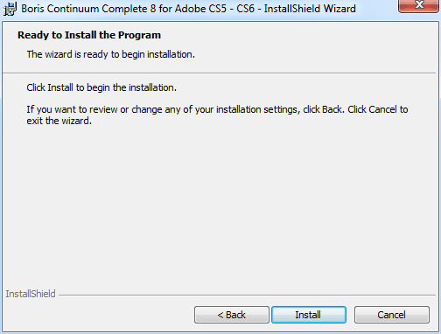This screenshot has width=441, height=334.
Task: Click the "Click Install to begin the installation" line
Action: click(x=101, y=87)
